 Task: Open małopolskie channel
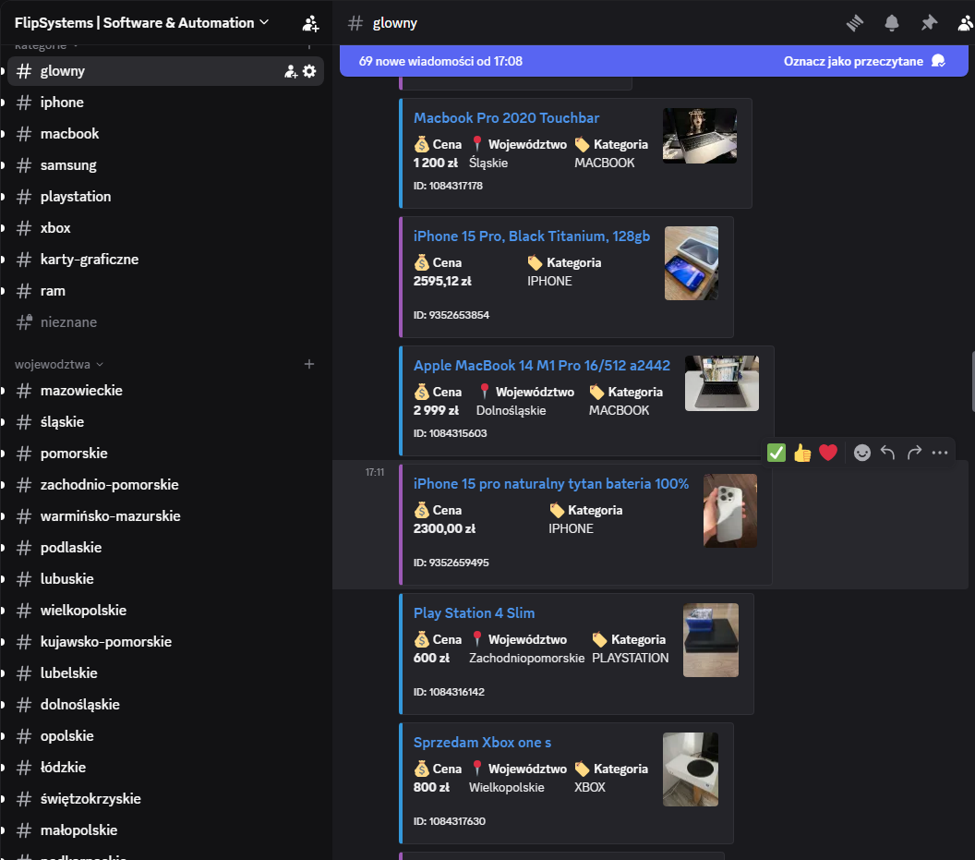pos(165,830)
